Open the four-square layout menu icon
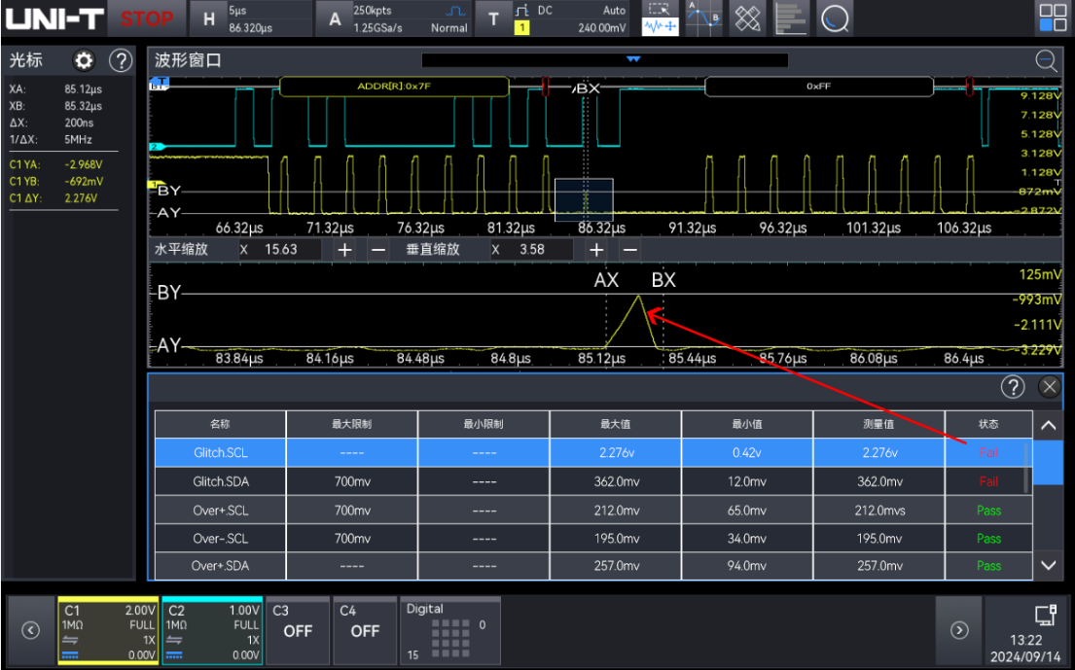The width and height of the screenshot is (1075, 670). coord(1052,18)
